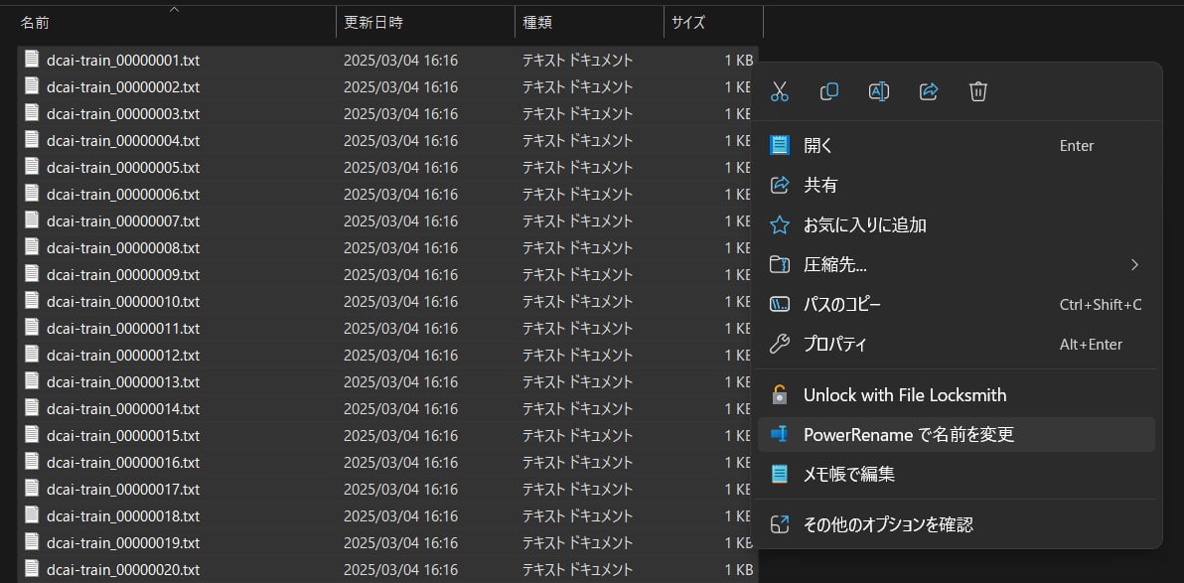Open プロパティ from the context menu
The image size is (1184, 583).
[956, 345]
